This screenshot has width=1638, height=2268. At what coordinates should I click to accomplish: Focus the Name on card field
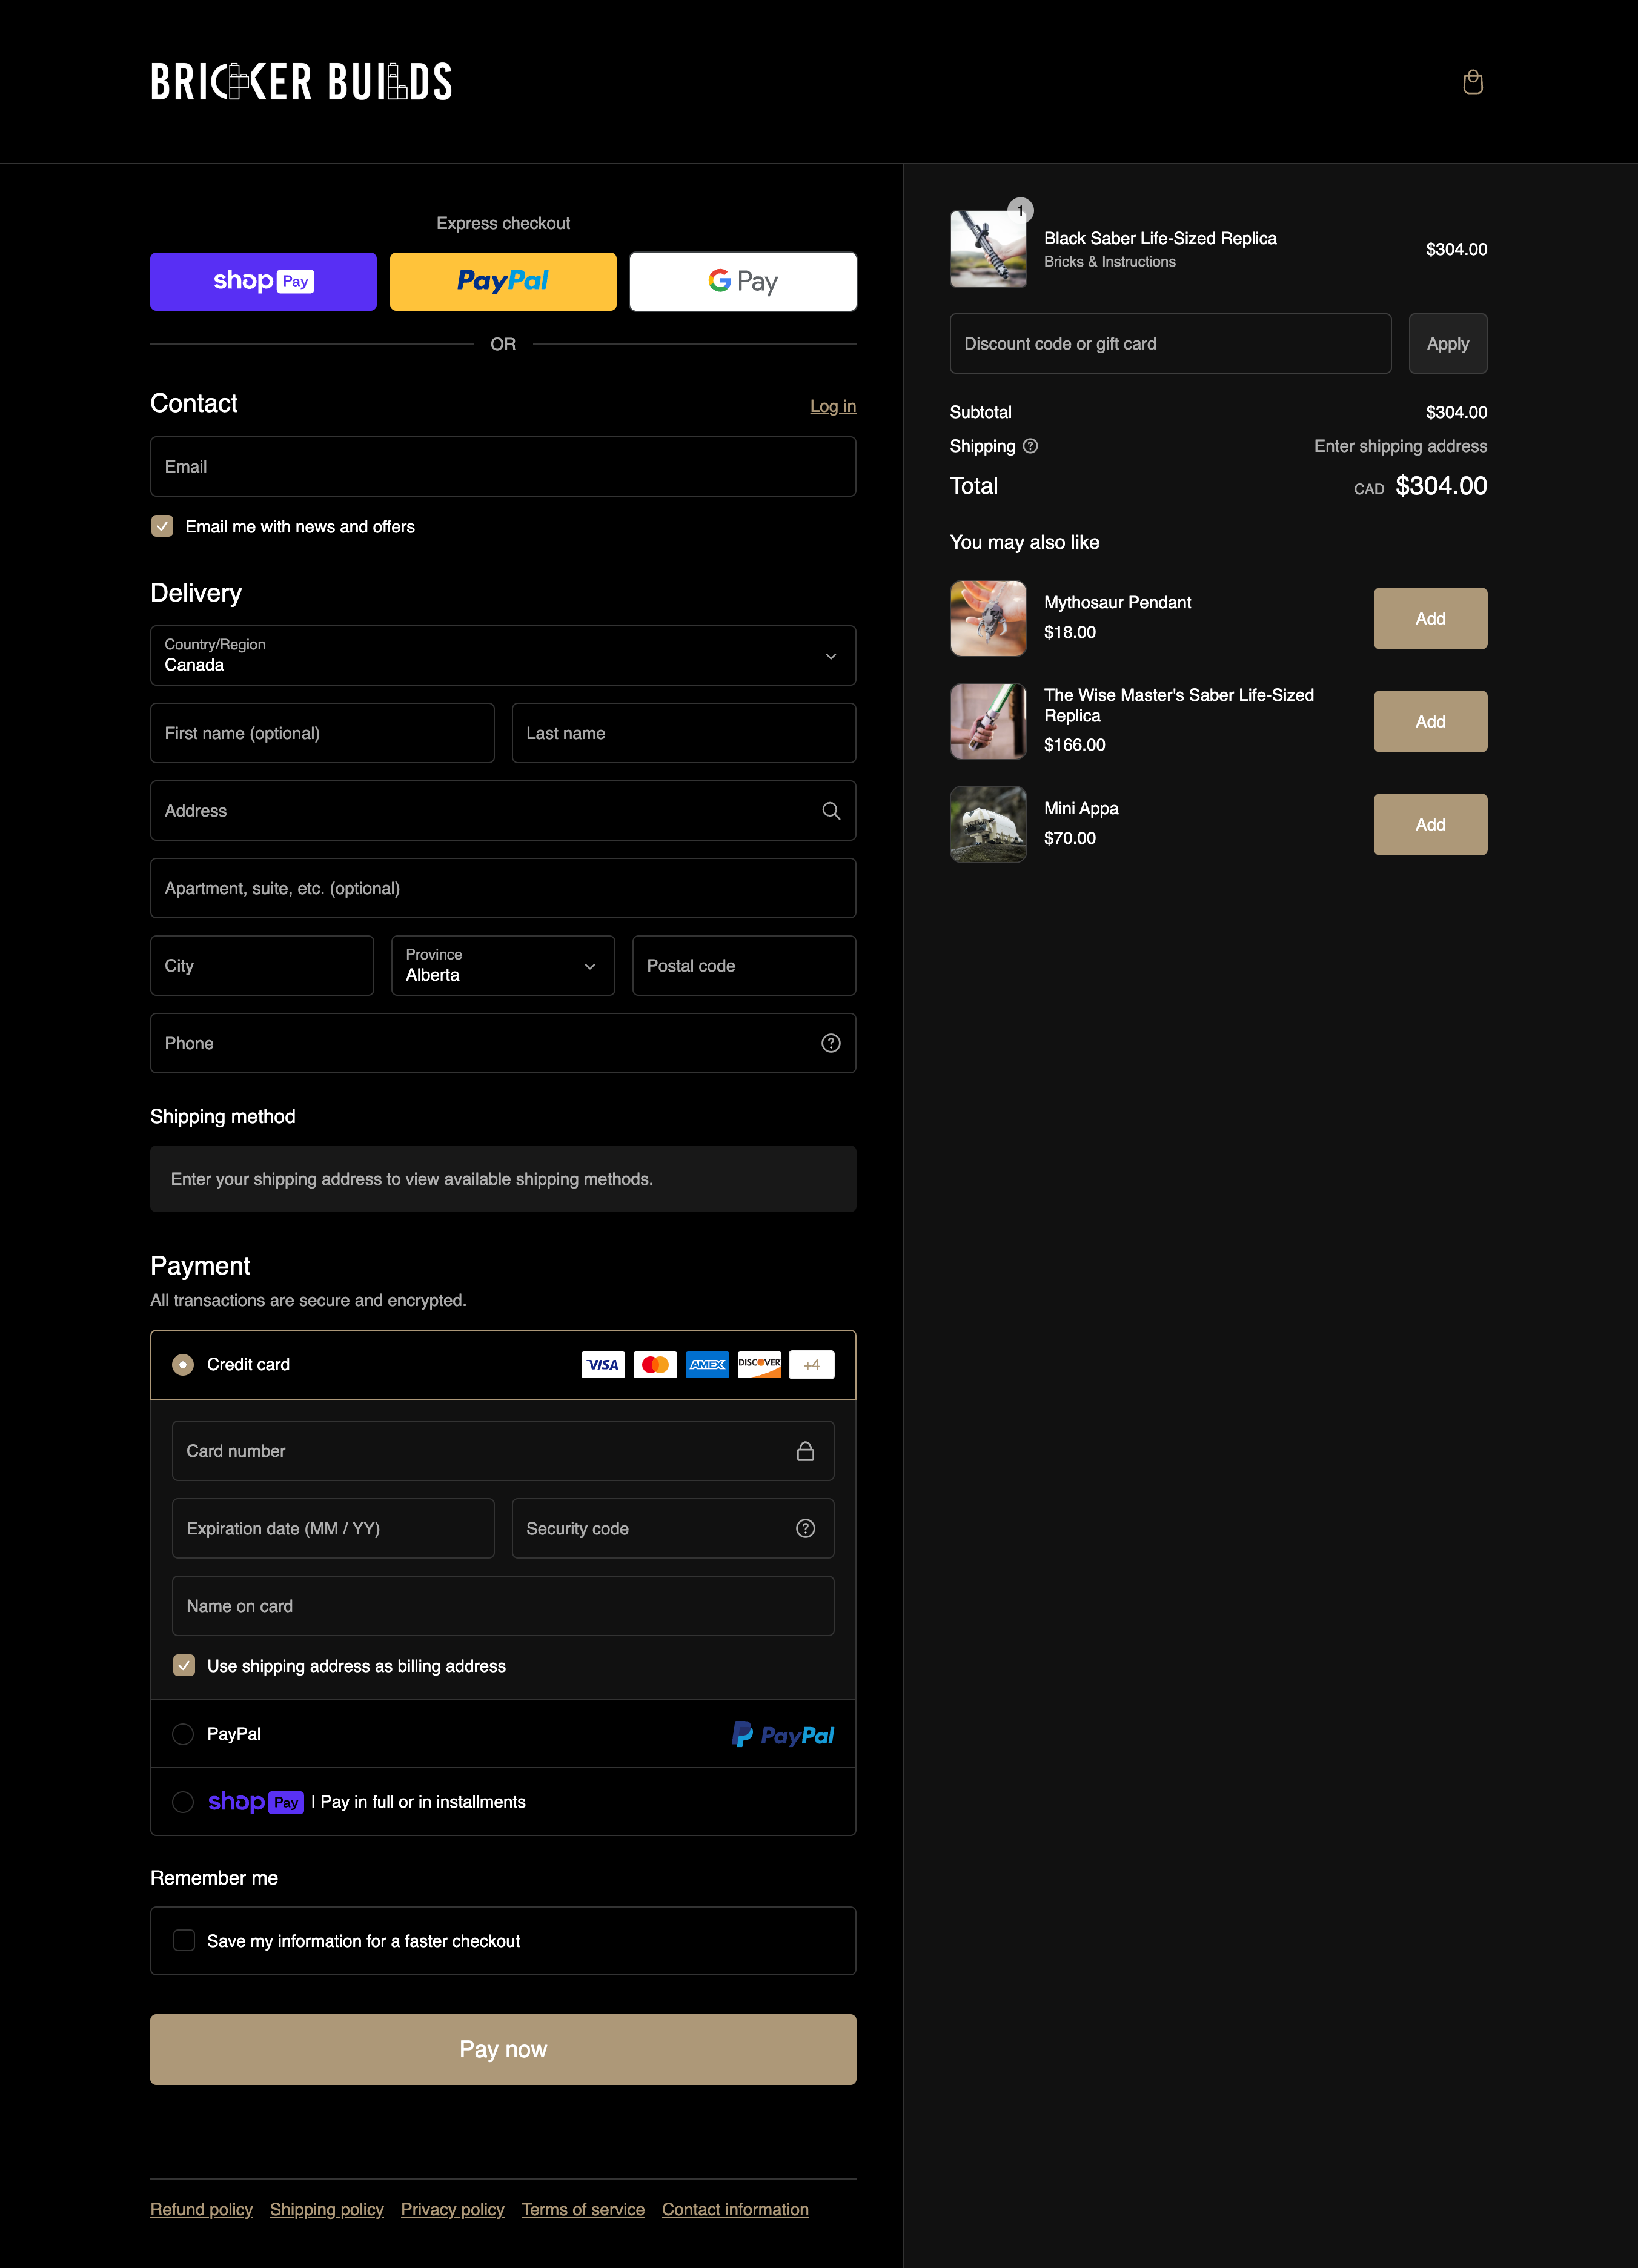tap(503, 1606)
